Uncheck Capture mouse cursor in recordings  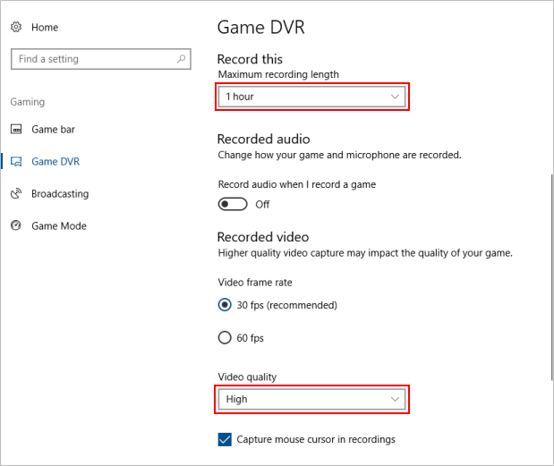226,439
